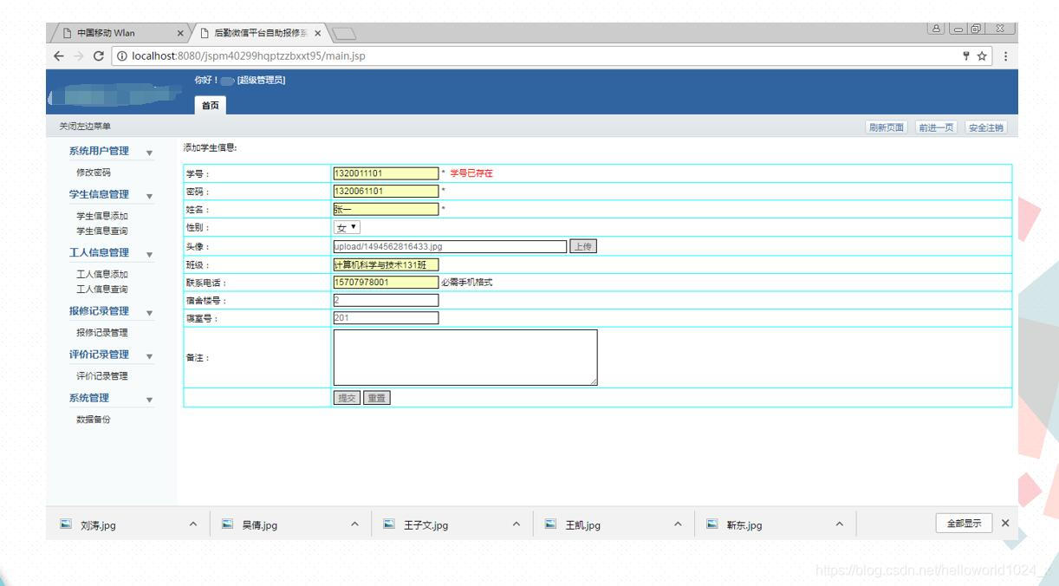Reset the form with 重置 button
Screen dimensions: 1059x586
(x=377, y=398)
